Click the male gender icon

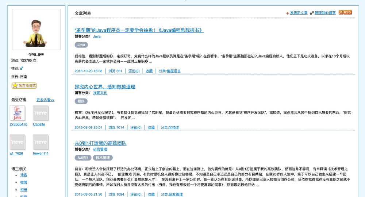coord(22,68)
